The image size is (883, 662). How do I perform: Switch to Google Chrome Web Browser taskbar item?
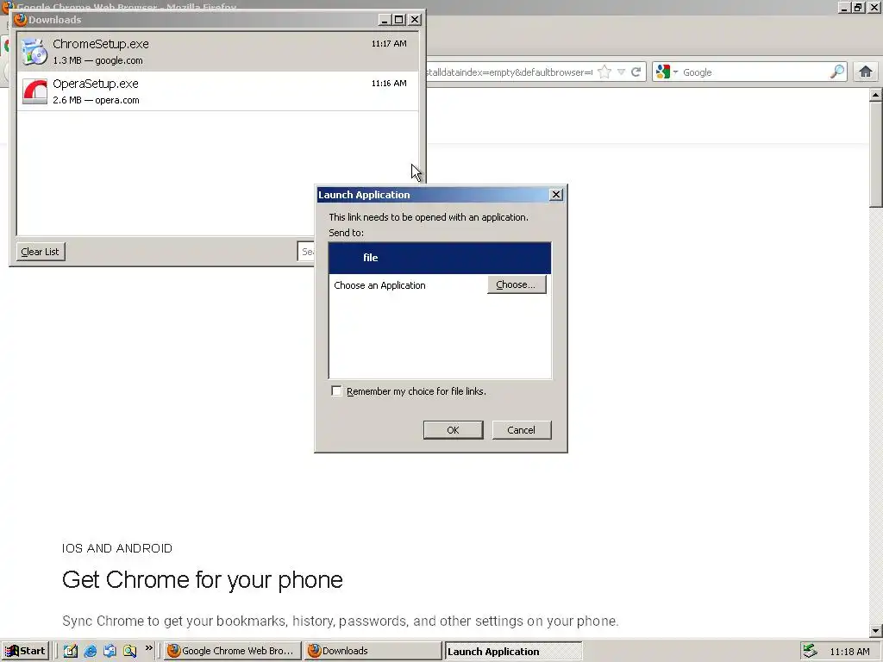pos(233,651)
